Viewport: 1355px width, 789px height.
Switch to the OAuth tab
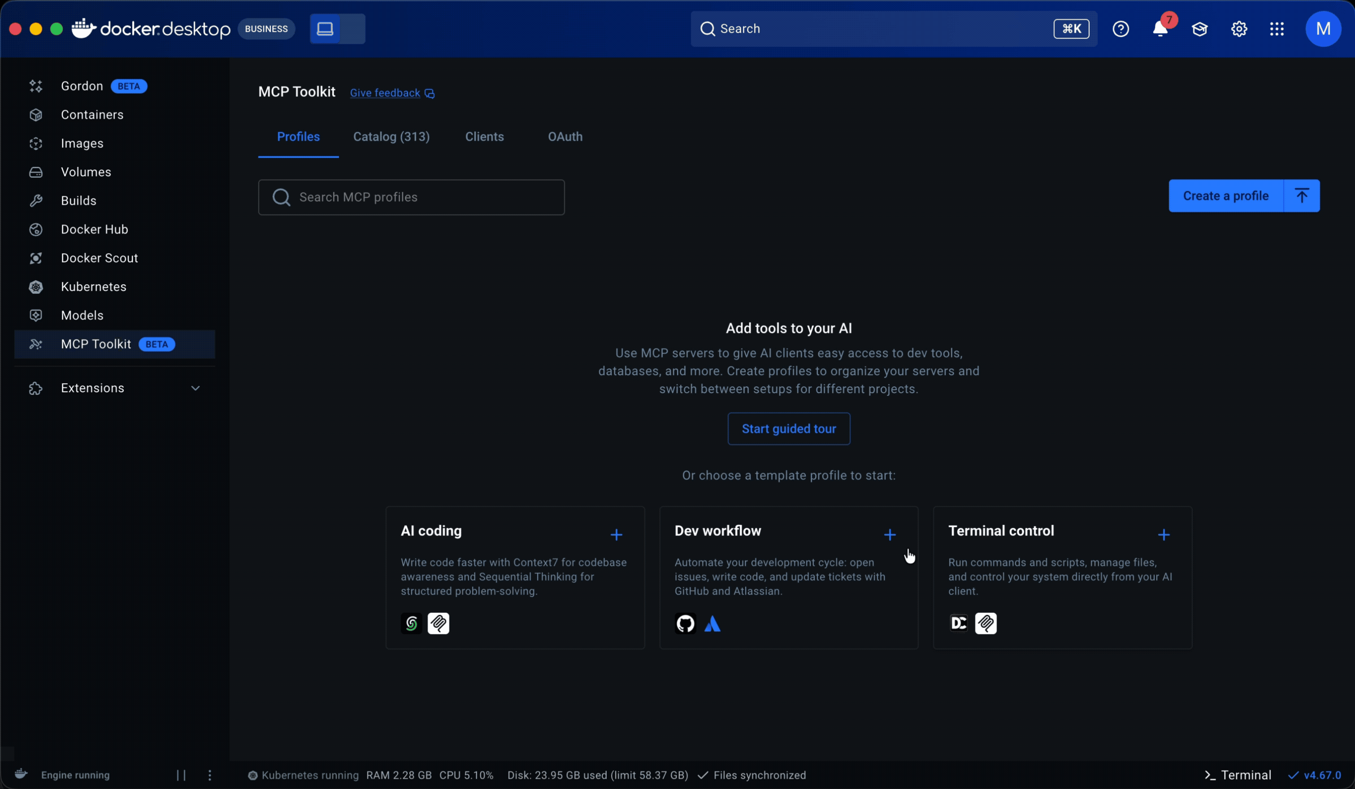coord(565,137)
